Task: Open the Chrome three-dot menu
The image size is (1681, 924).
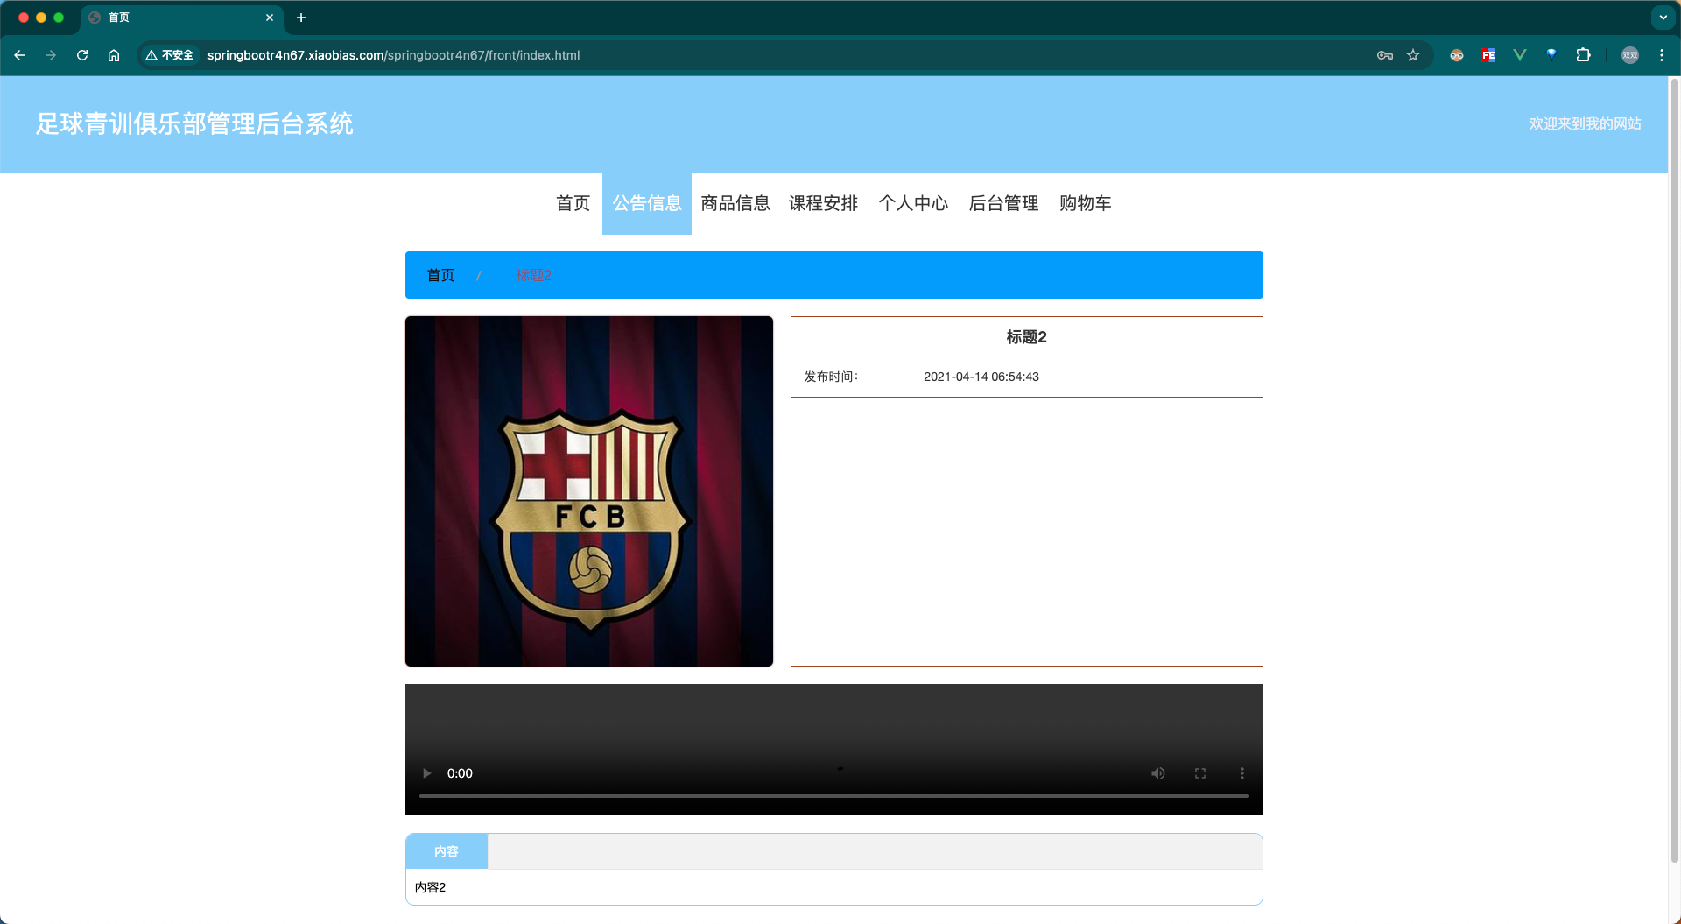Action: [x=1662, y=55]
